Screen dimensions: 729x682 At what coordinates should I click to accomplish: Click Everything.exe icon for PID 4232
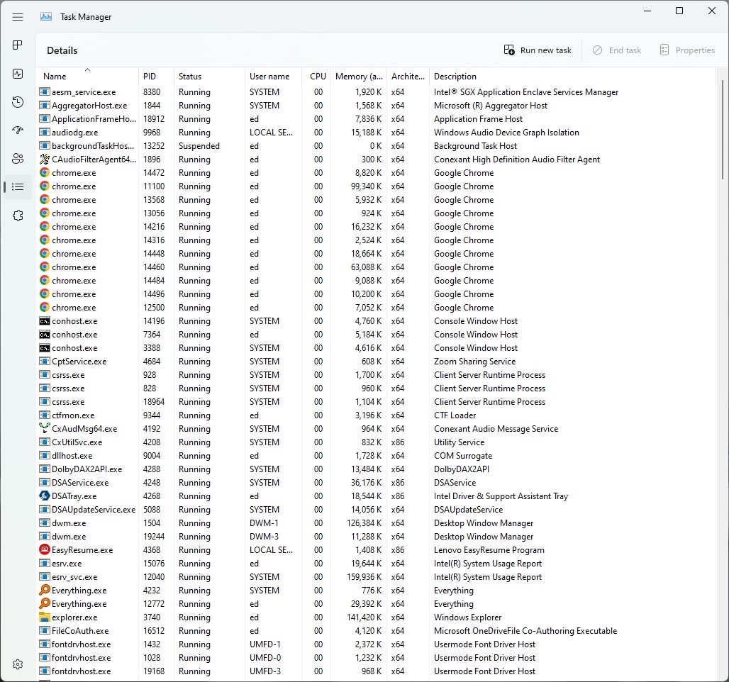click(x=45, y=591)
